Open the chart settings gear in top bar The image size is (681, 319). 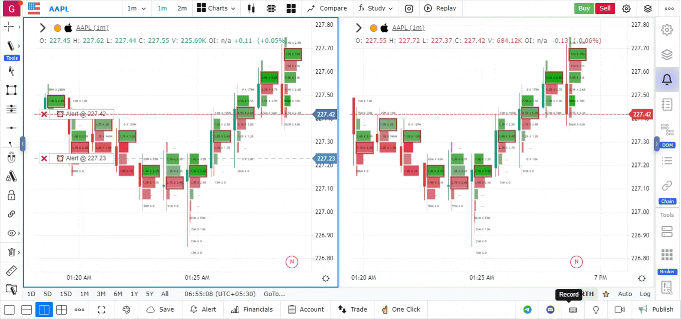click(x=626, y=8)
